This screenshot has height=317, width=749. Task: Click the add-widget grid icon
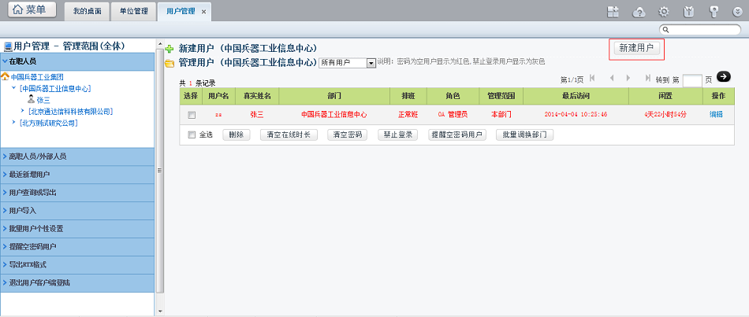(x=613, y=11)
